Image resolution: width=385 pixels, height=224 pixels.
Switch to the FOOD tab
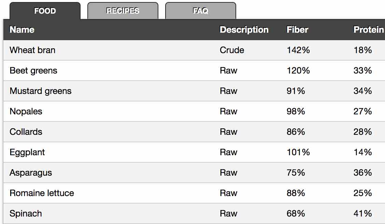coord(45,11)
